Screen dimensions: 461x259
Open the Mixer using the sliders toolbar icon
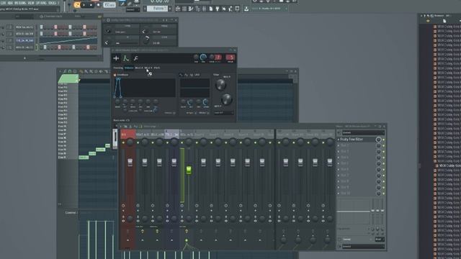205,9
